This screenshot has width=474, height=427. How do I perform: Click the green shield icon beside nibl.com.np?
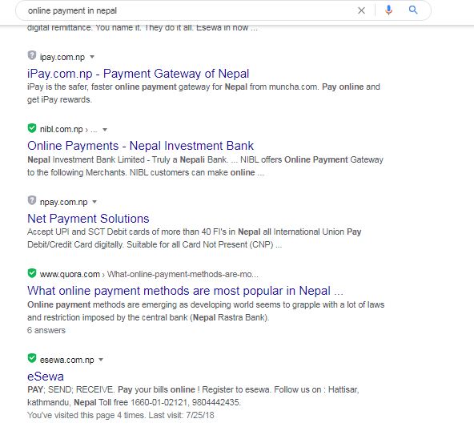tap(32, 128)
